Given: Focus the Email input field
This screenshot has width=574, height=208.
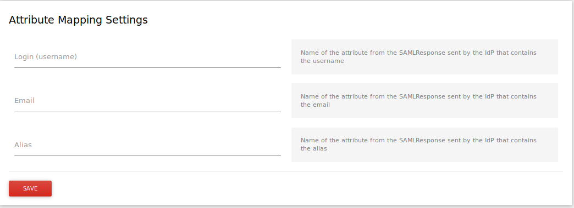Looking at the screenshot, I should 147,101.
